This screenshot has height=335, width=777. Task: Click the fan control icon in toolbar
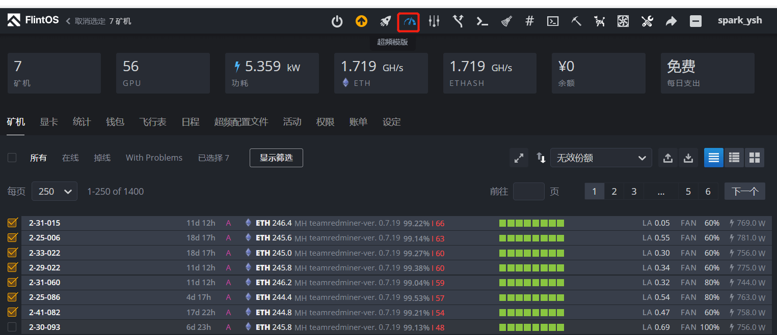tap(622, 21)
